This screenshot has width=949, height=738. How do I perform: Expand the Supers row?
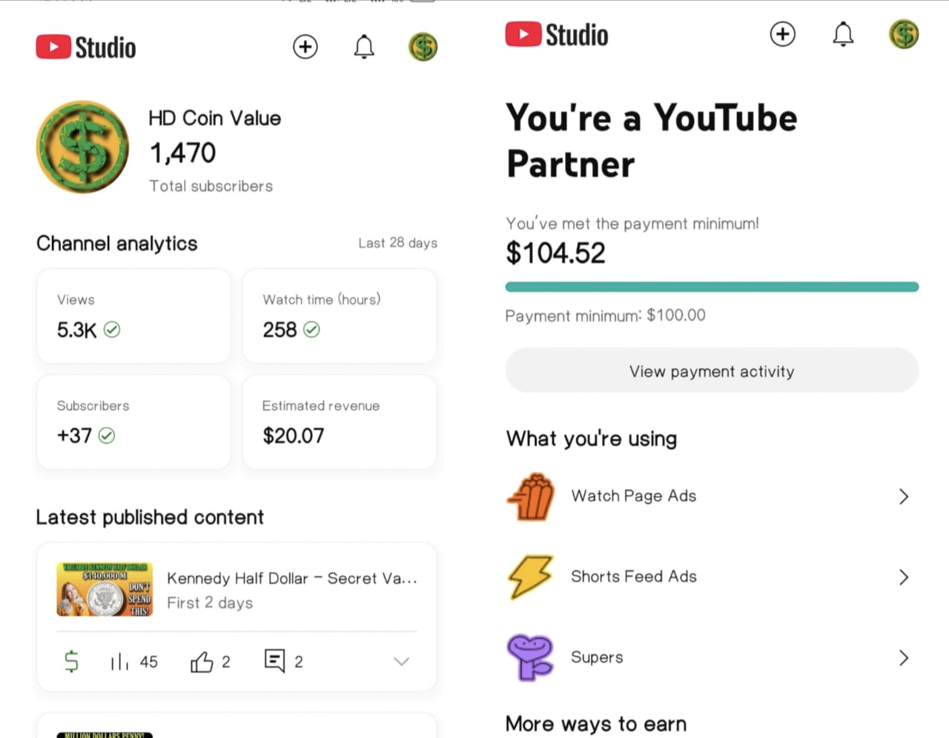coord(904,657)
